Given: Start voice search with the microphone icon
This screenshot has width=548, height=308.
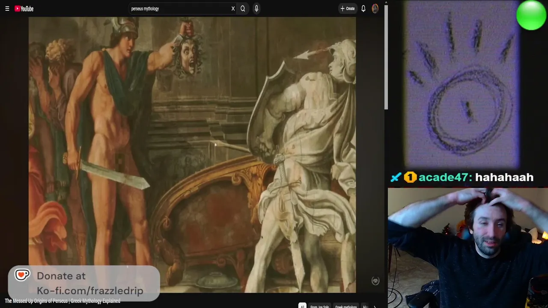Looking at the screenshot, I should (256, 9).
